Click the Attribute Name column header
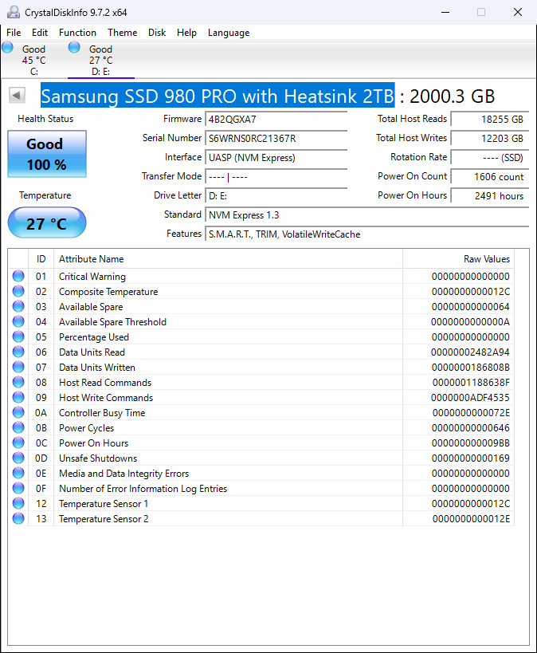Viewport: 537px width, 653px height. point(228,259)
